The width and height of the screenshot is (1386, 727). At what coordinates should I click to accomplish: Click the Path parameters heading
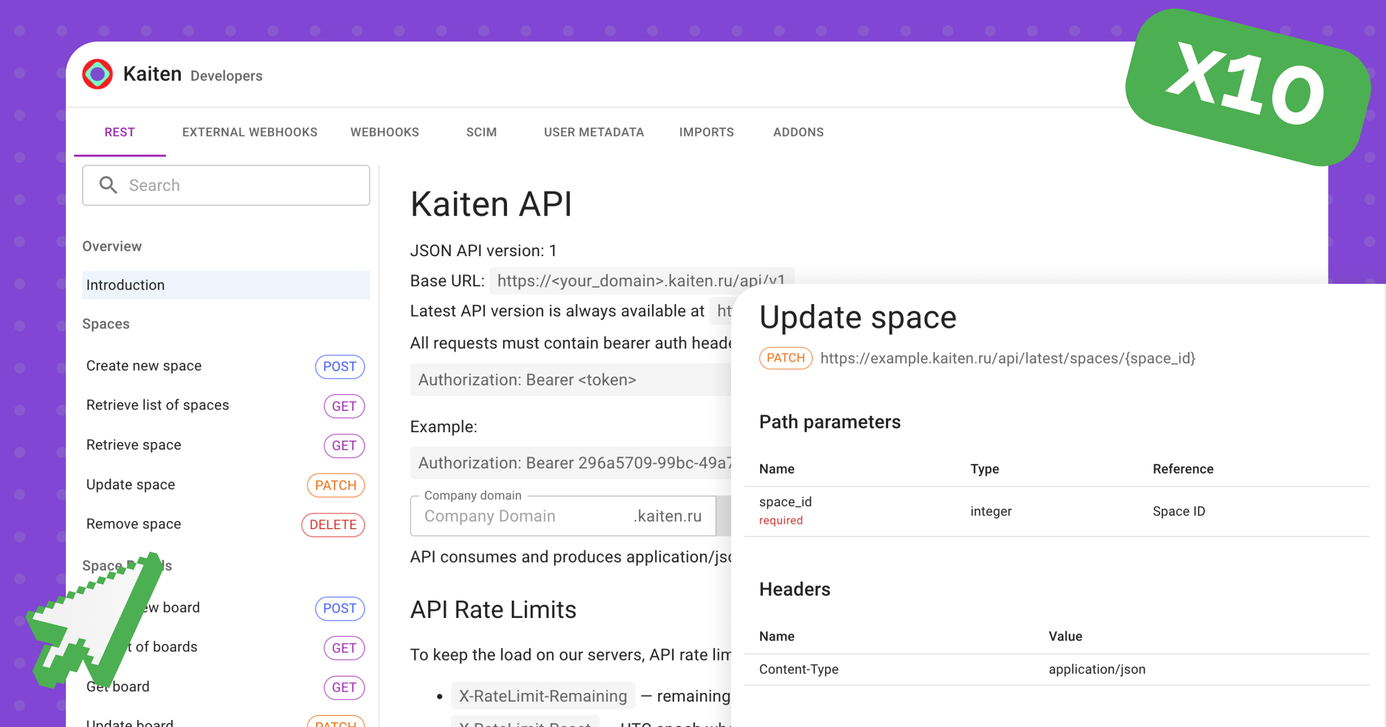click(x=830, y=422)
